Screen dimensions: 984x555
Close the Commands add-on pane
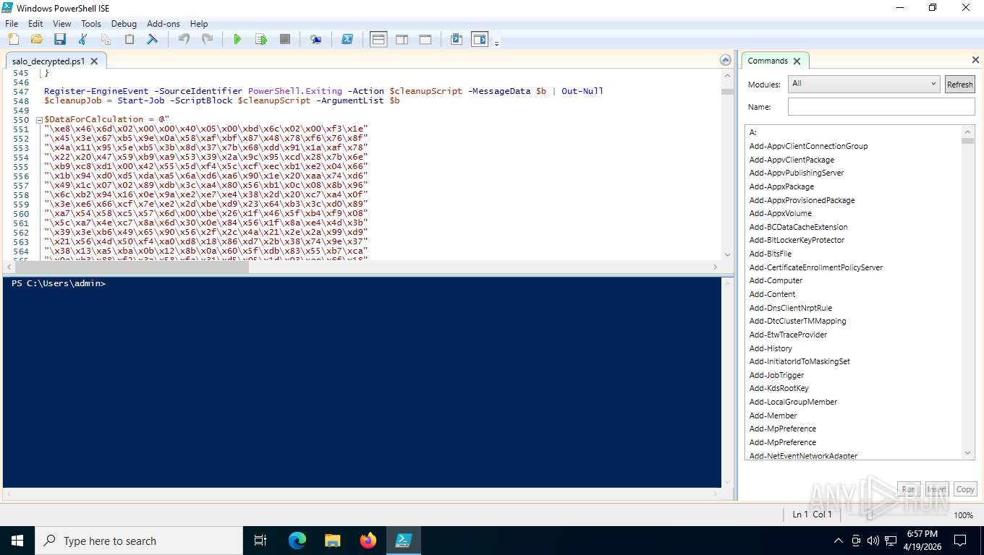click(975, 60)
